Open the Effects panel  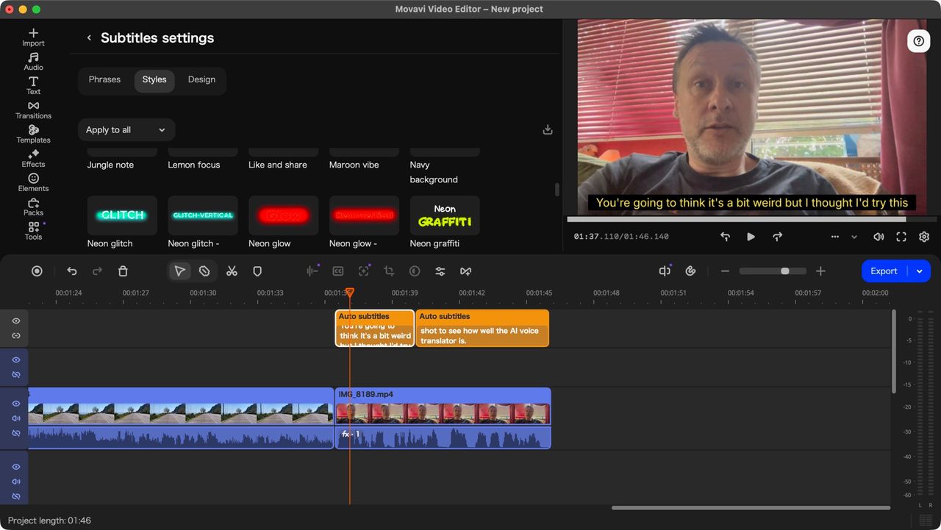pyautogui.click(x=33, y=159)
